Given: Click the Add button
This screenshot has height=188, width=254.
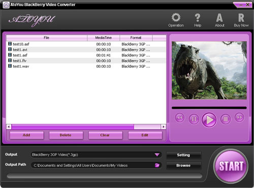Looking at the screenshot, I should pos(26,135).
